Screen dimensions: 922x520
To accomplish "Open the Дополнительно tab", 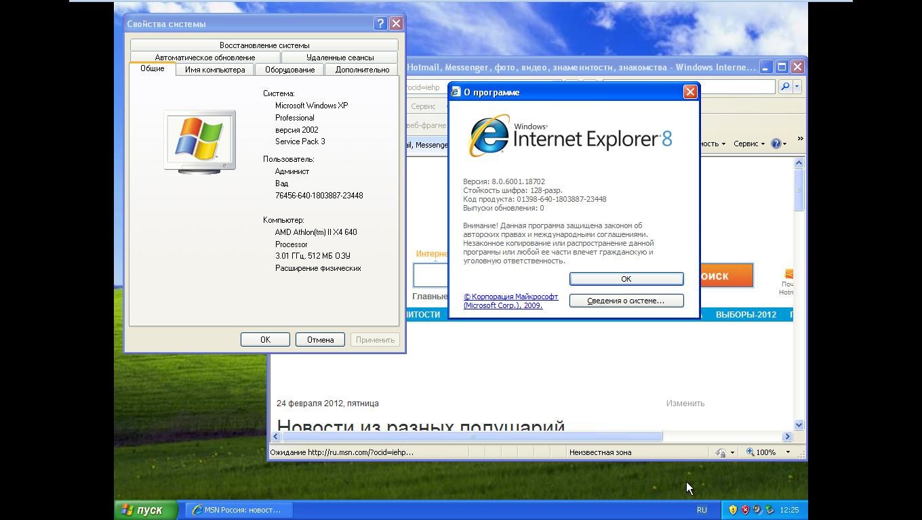I will point(362,70).
